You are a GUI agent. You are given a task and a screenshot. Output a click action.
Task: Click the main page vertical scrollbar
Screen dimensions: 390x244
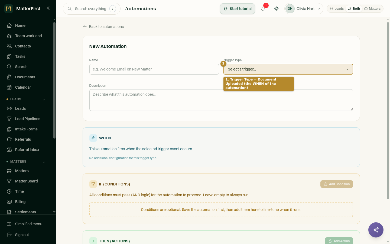coord(388,111)
